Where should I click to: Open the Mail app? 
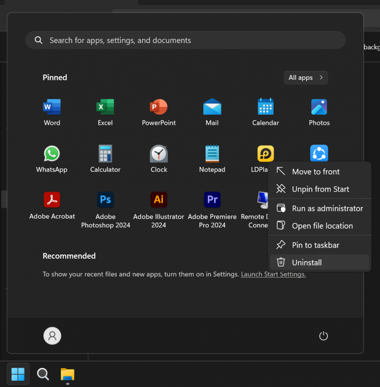click(212, 112)
